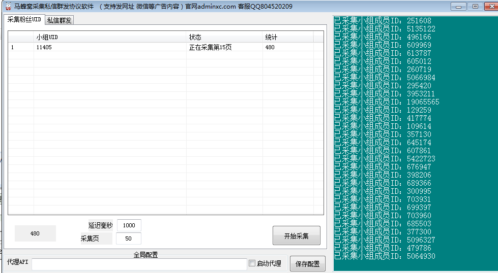Click the 代理API label
The image size is (498, 273).
tap(18, 262)
